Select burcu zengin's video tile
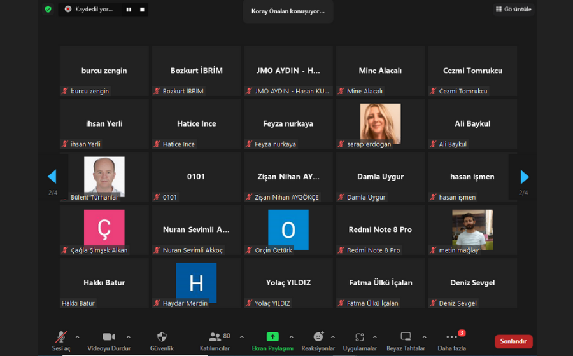Screen dimensions: 573x356 click(x=104, y=71)
